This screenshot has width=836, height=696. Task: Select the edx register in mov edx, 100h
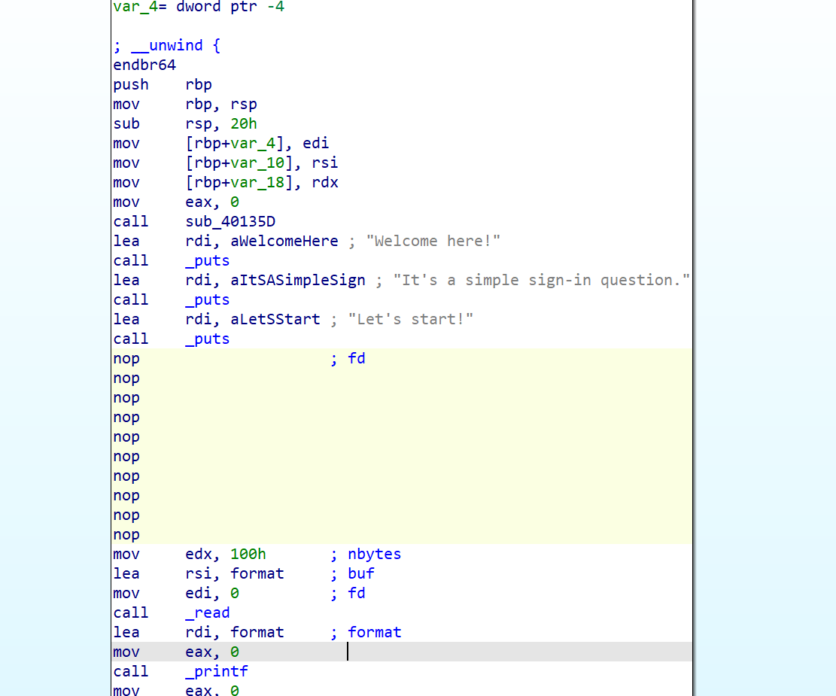pos(199,554)
